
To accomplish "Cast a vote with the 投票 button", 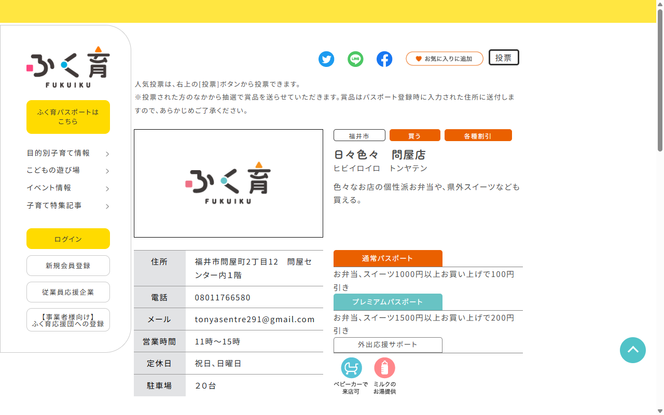I will click(504, 58).
